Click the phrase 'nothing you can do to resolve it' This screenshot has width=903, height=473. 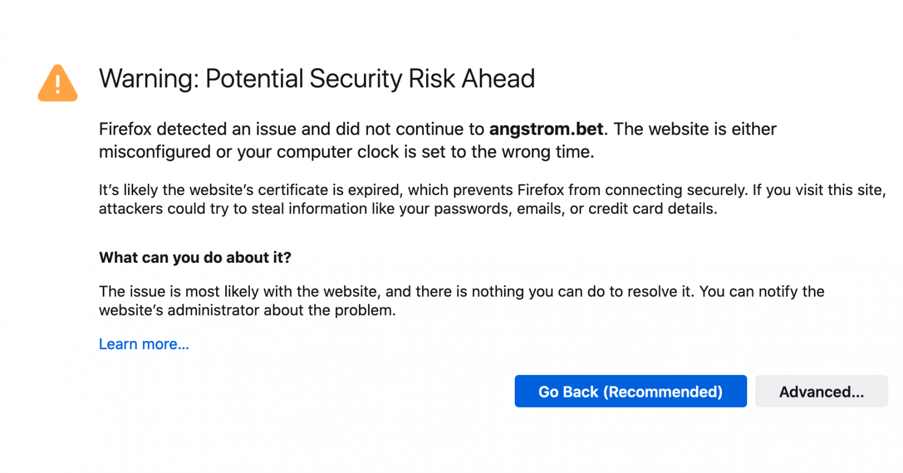(581, 291)
